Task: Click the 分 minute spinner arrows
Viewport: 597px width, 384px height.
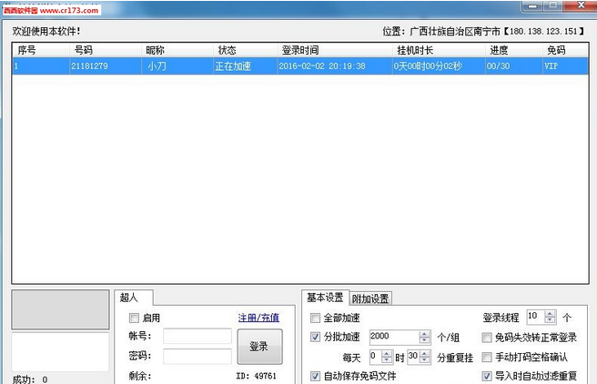Action: point(425,357)
